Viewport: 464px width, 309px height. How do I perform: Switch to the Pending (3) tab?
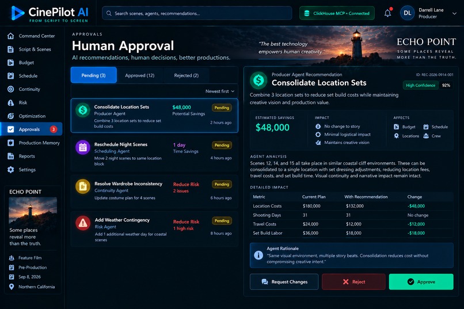[93, 75]
